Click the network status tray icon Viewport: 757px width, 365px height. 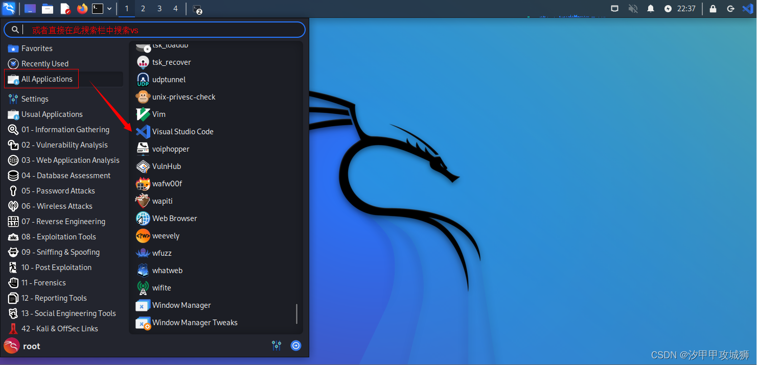tap(615, 9)
